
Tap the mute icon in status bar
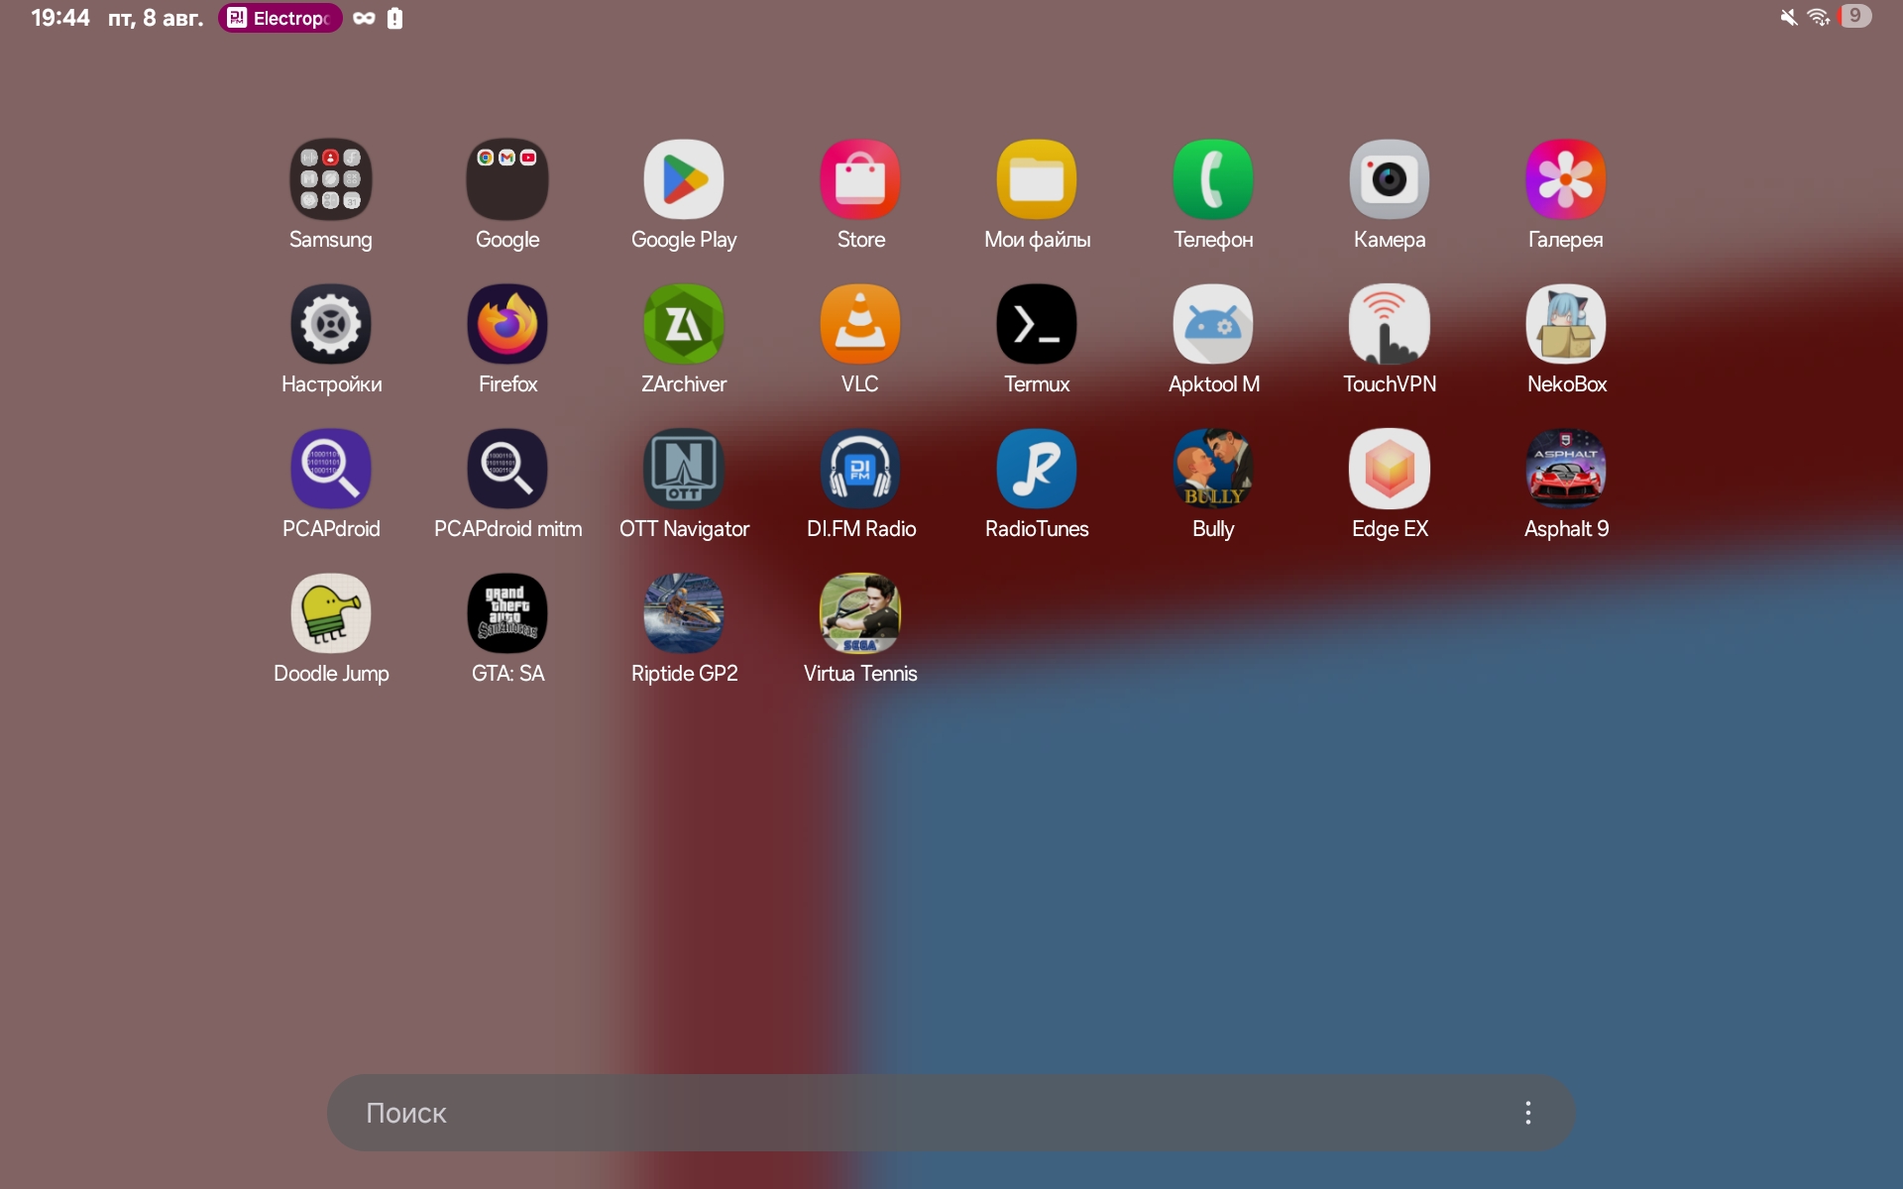coord(1789,17)
